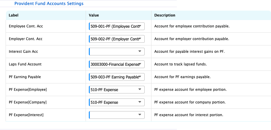Click the PF Earning Payable label
The width and height of the screenshot is (271, 130).
25,77
